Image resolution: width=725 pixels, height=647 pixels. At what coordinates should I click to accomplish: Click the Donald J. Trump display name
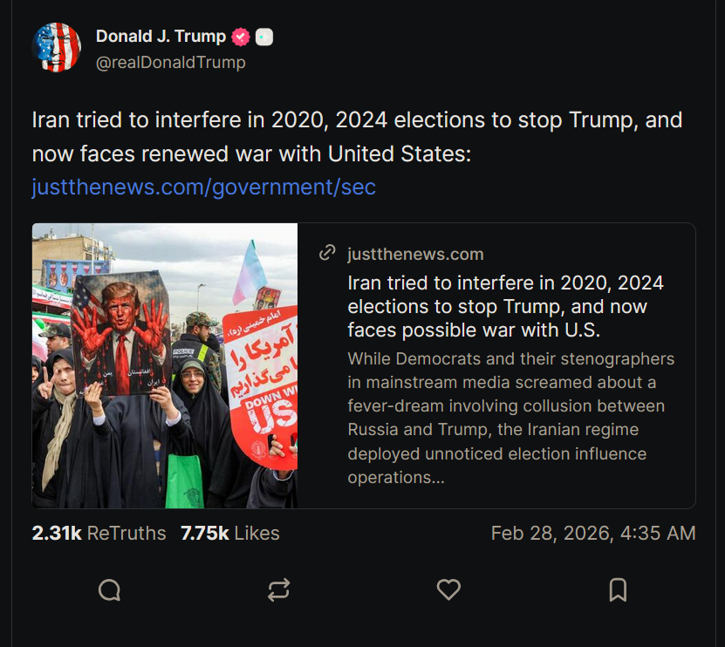pos(161,37)
